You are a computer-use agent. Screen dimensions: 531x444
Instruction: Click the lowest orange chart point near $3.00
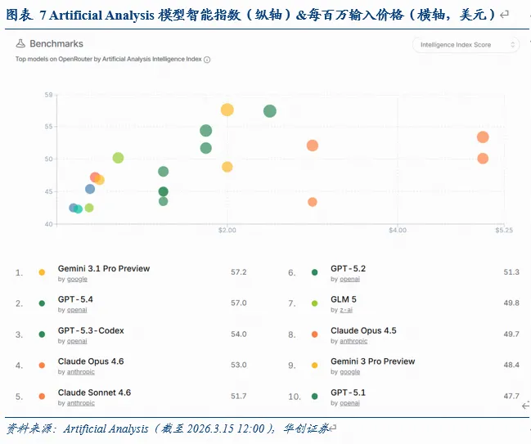tap(313, 202)
